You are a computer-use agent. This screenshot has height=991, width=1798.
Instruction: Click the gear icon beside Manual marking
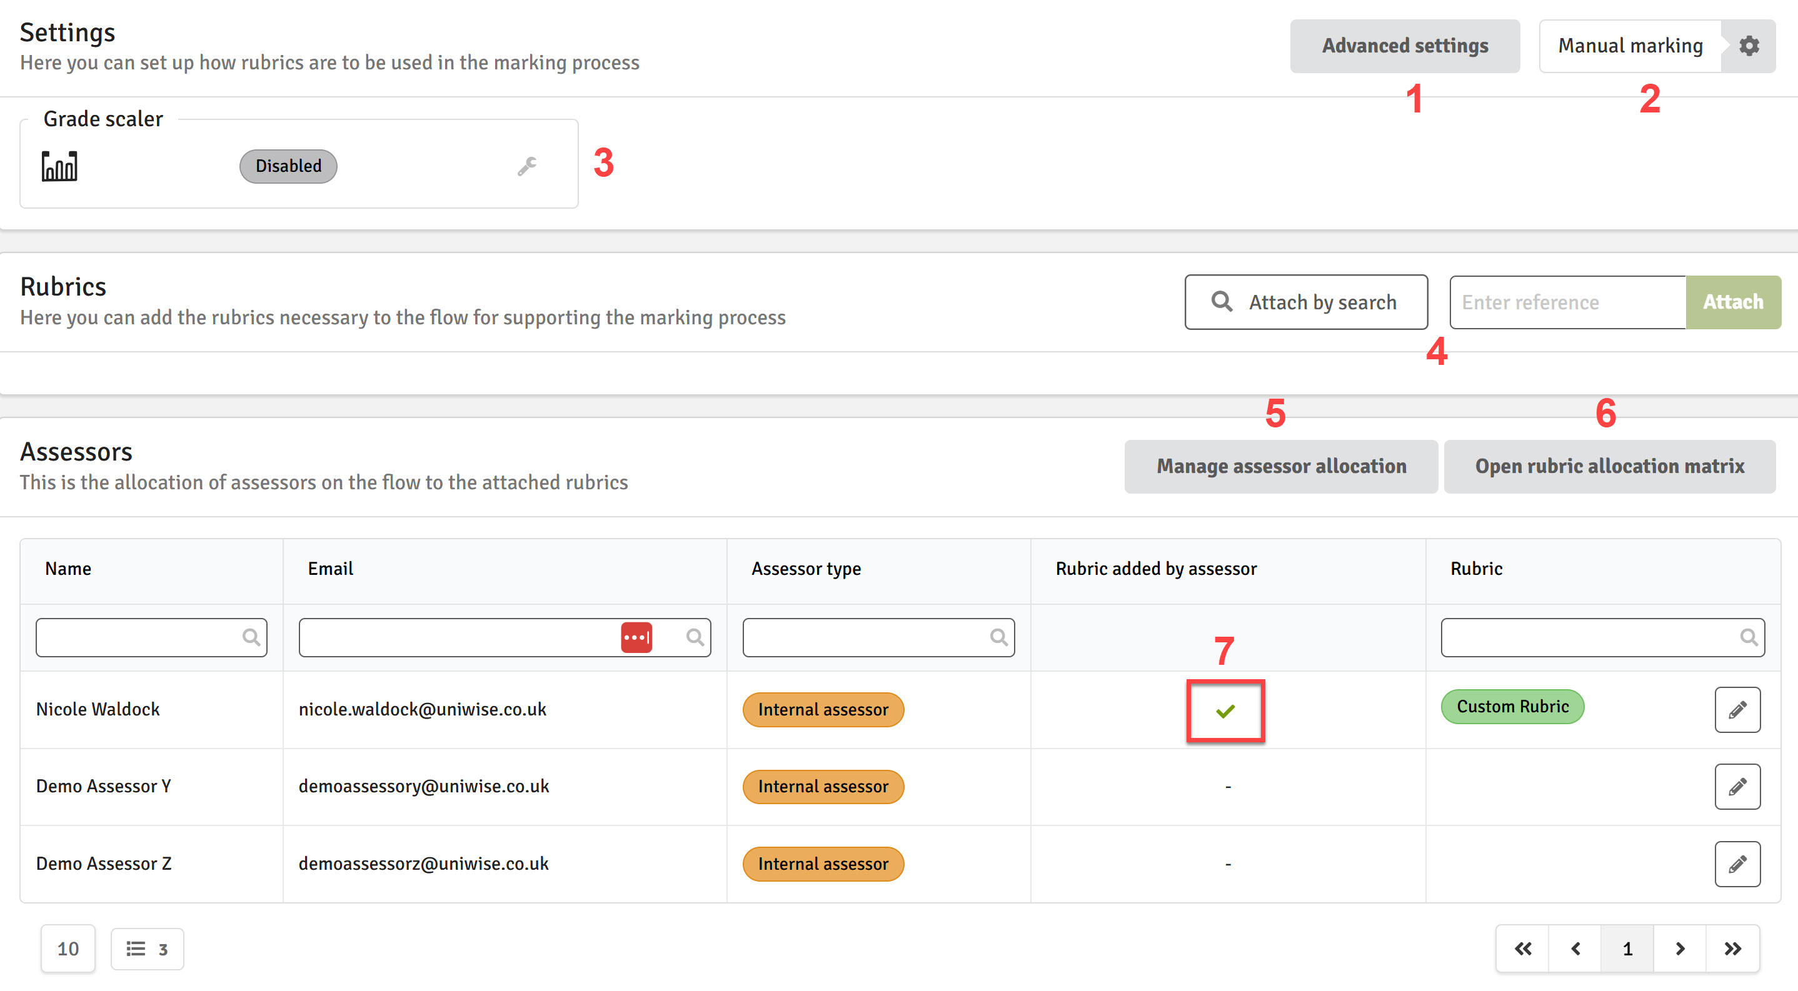coord(1749,46)
